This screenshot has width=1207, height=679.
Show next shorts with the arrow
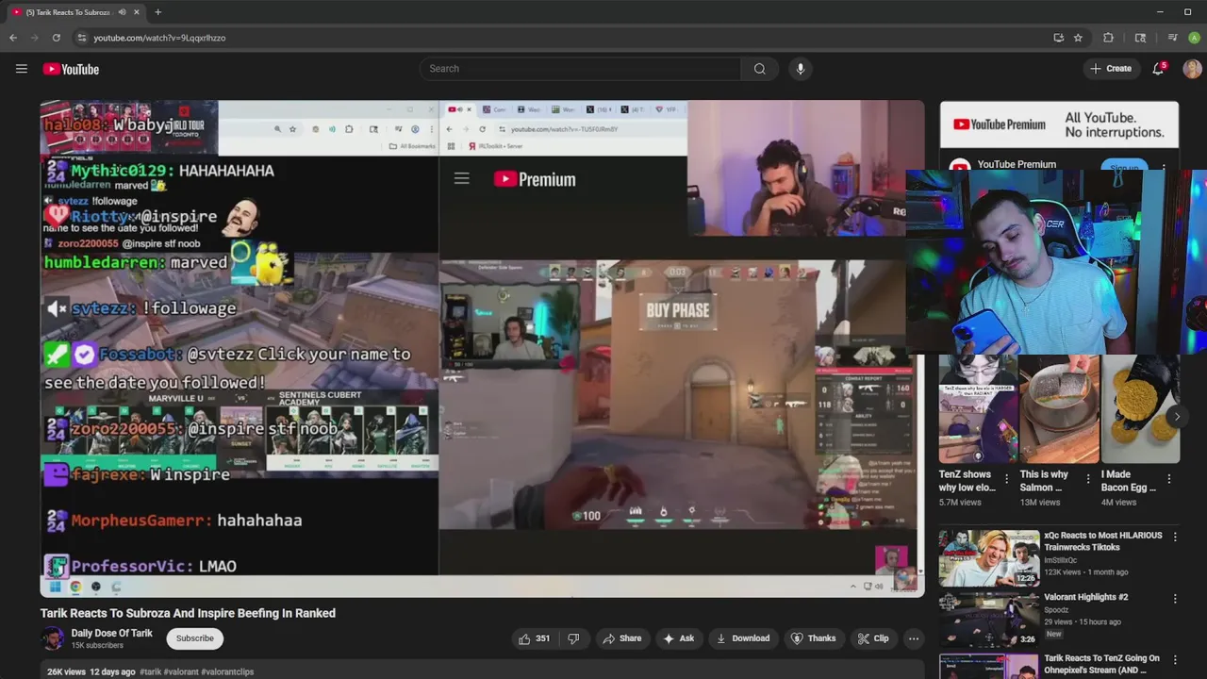1177,416
